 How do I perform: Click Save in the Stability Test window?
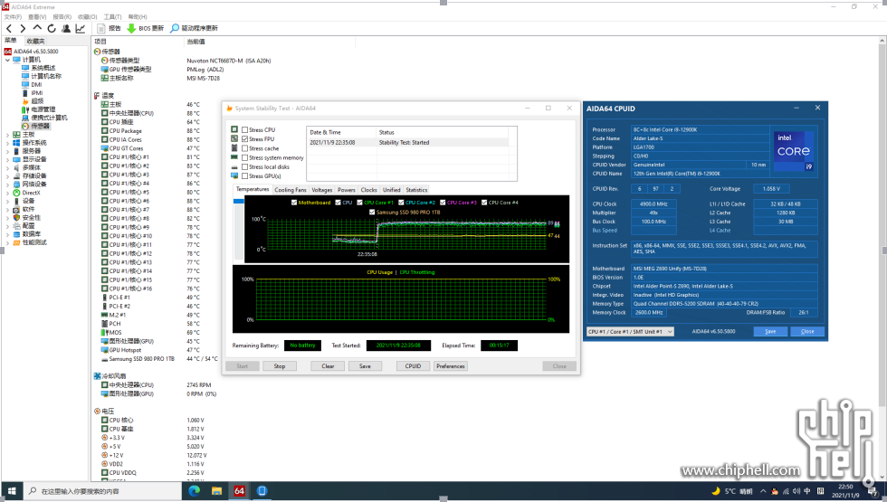pos(365,366)
